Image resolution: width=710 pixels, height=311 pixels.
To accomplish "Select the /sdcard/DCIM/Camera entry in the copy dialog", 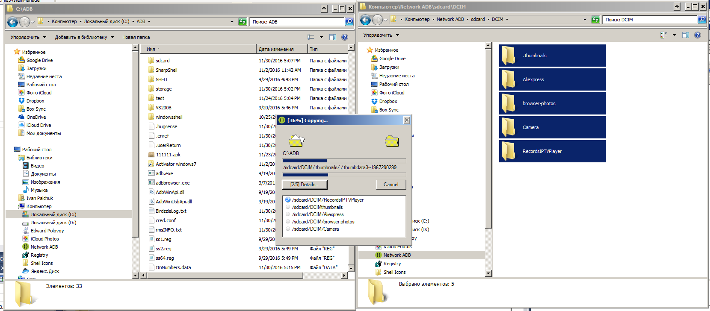I will (315, 229).
